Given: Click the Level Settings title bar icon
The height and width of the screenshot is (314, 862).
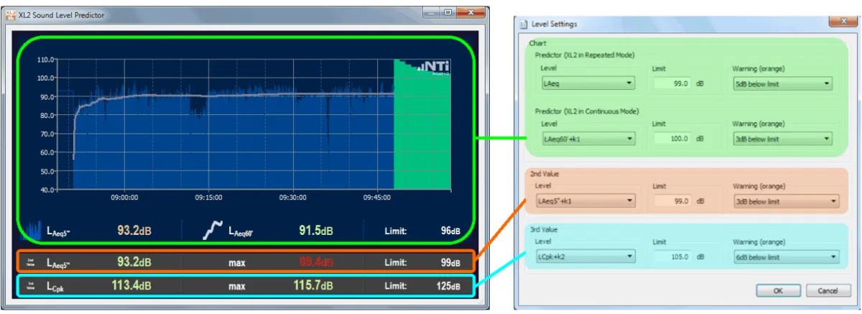Looking at the screenshot, I should point(524,24).
